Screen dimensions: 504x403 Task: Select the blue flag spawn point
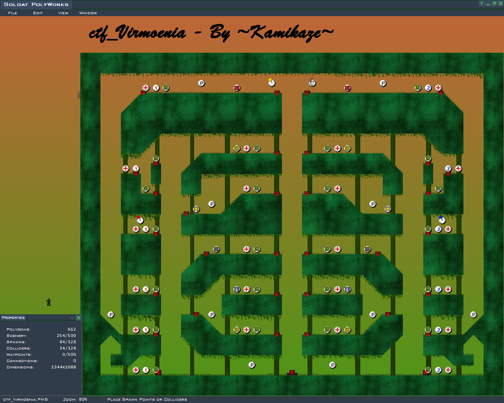tap(442, 220)
